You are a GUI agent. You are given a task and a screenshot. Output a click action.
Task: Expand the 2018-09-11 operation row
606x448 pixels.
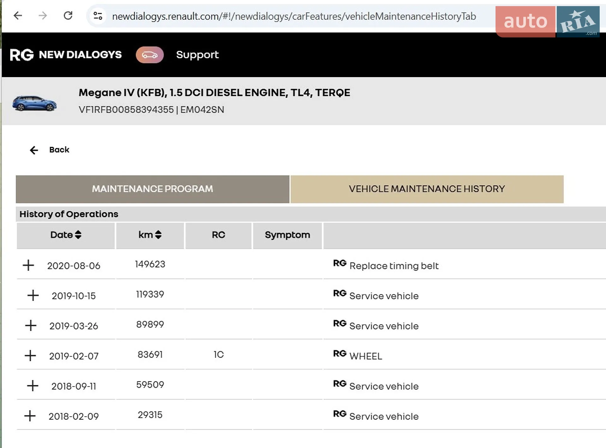33,386
